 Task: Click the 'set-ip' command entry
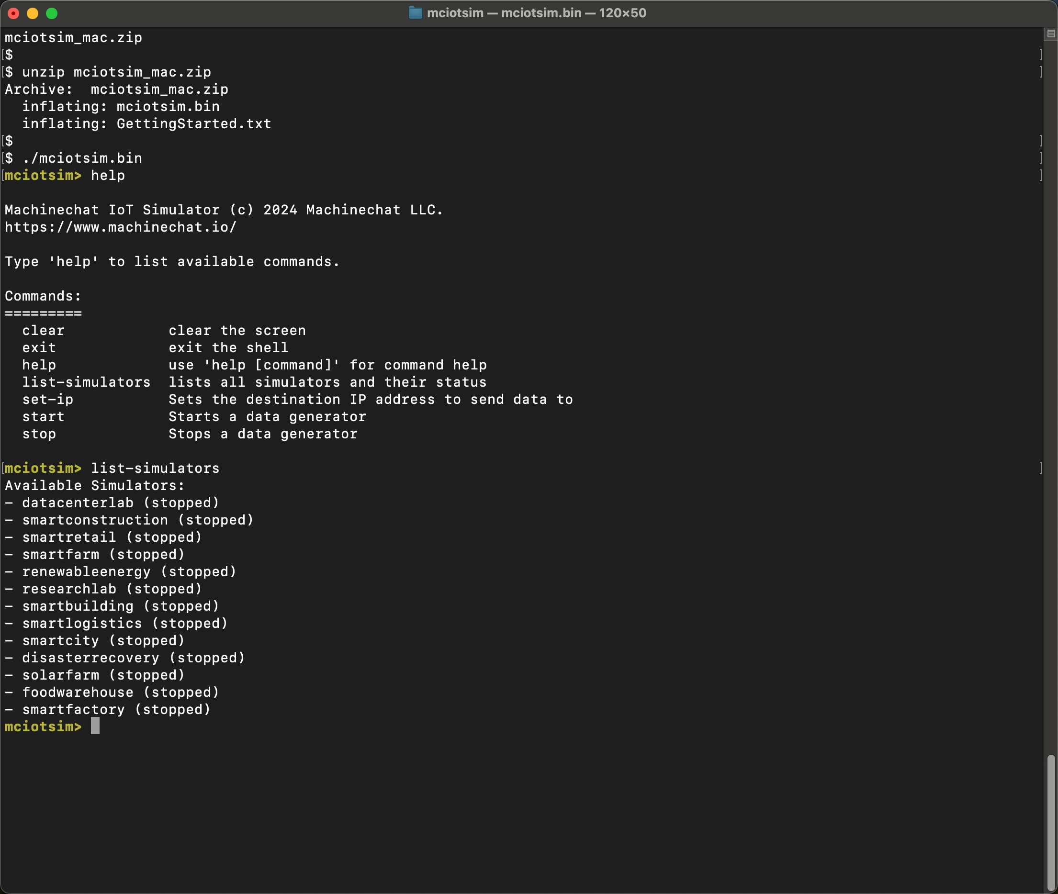pos(48,399)
